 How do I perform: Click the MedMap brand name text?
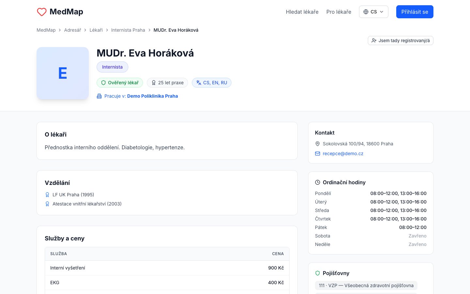66,12
